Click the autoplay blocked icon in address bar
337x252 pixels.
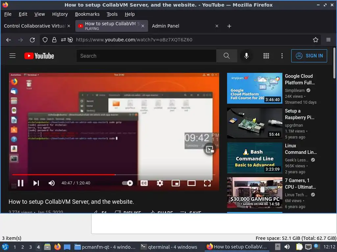click(x=70, y=40)
